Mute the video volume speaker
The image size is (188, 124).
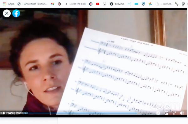182,113
